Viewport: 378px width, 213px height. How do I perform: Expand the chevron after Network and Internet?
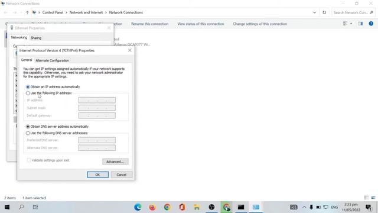pyautogui.click(x=106, y=12)
